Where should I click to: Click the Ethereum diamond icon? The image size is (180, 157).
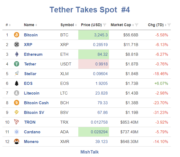tap(17, 54)
